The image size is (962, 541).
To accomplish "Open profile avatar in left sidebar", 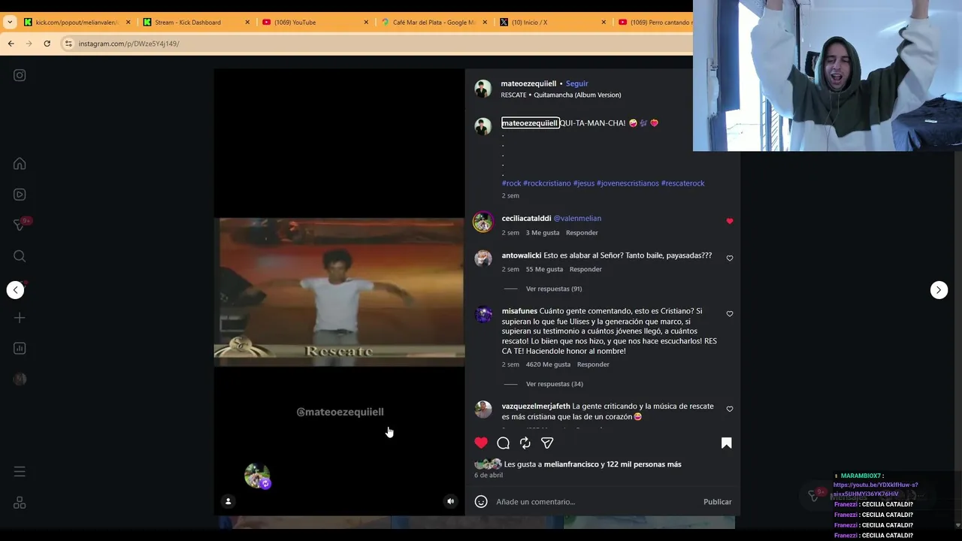I will tap(20, 379).
